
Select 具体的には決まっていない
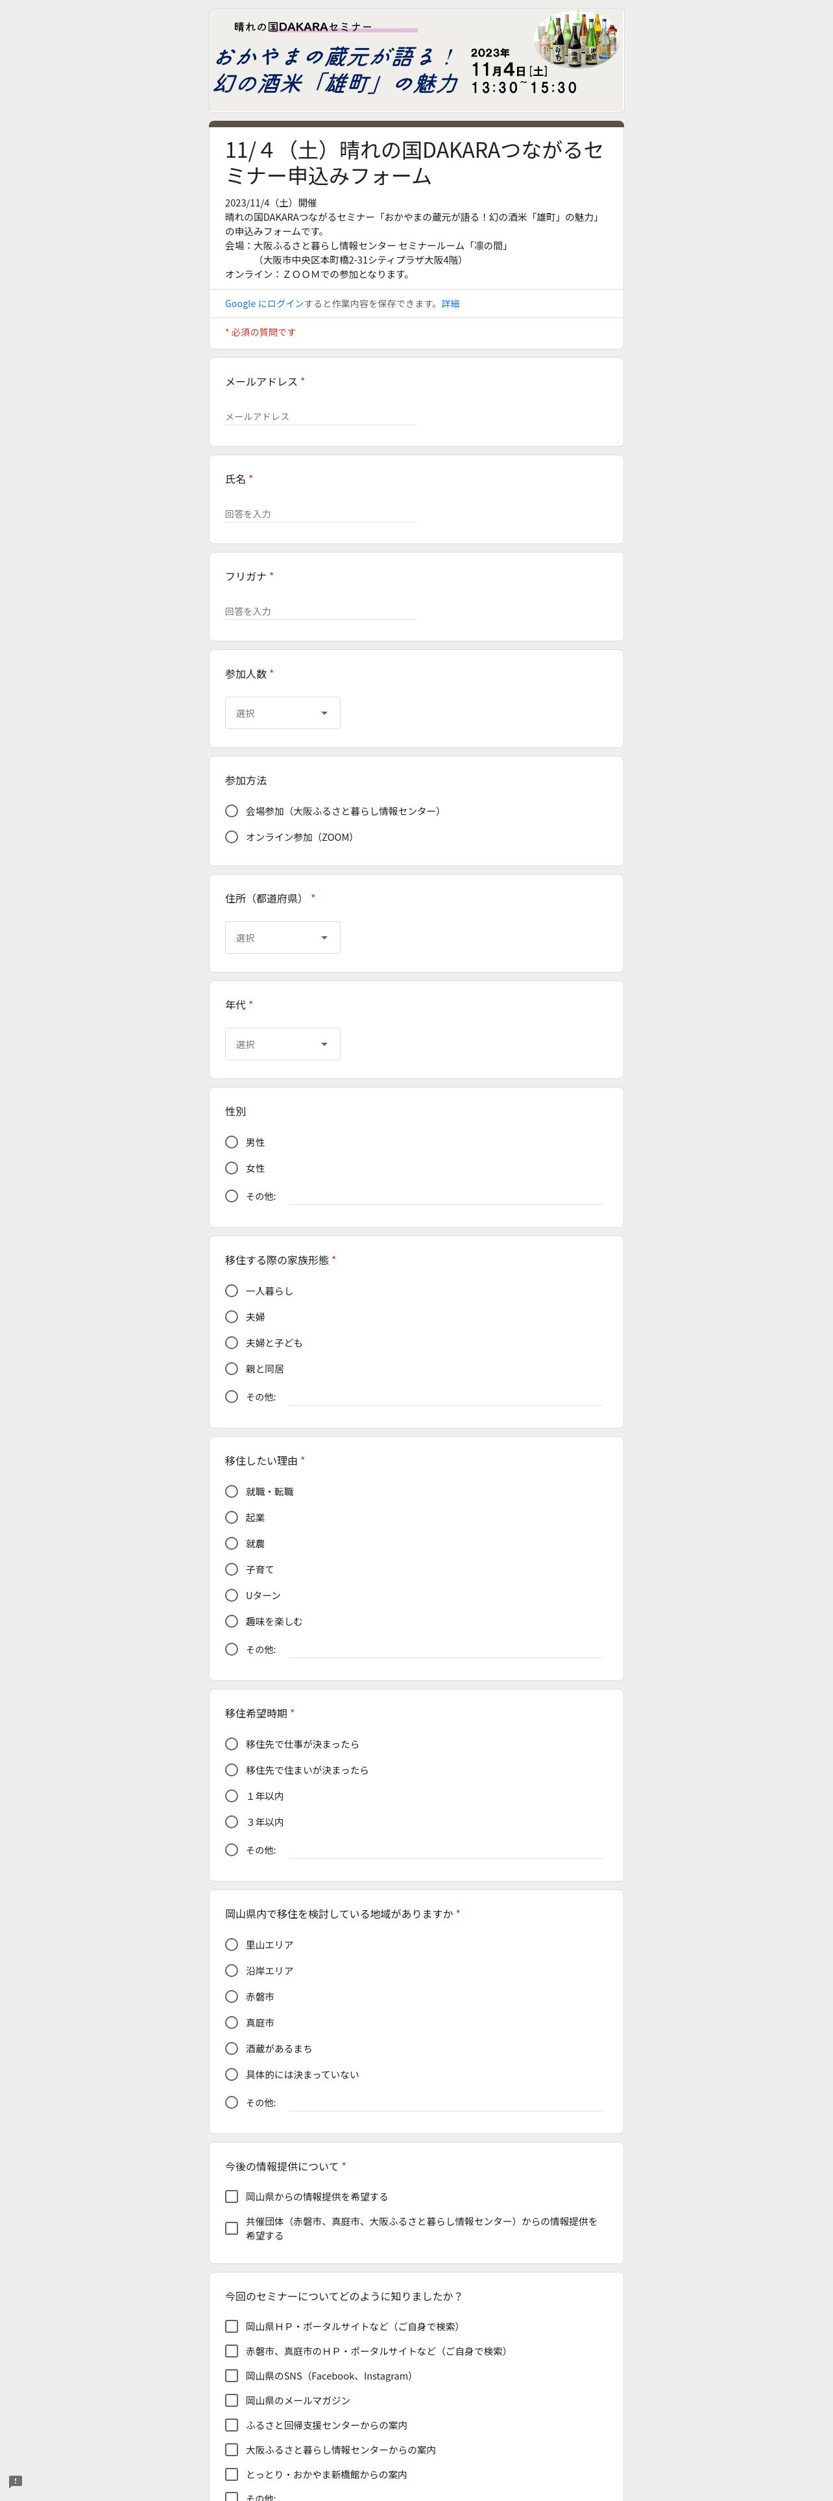(x=232, y=2075)
